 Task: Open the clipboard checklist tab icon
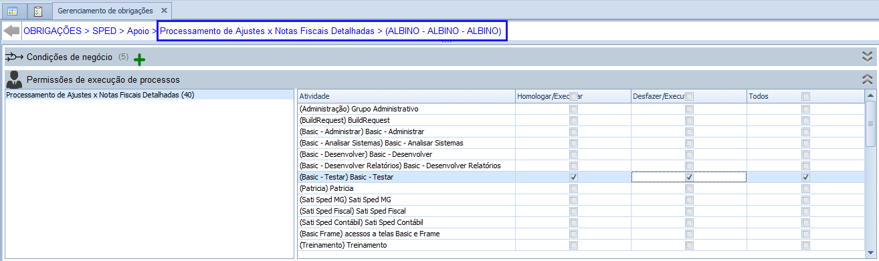click(38, 11)
